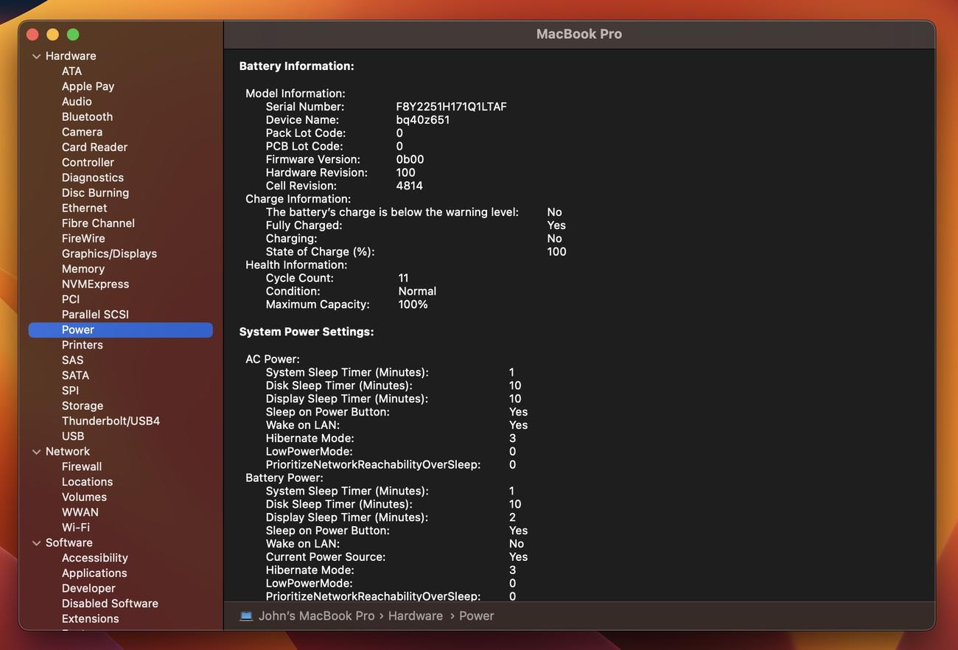Select ATA in the sidebar

pos(71,71)
